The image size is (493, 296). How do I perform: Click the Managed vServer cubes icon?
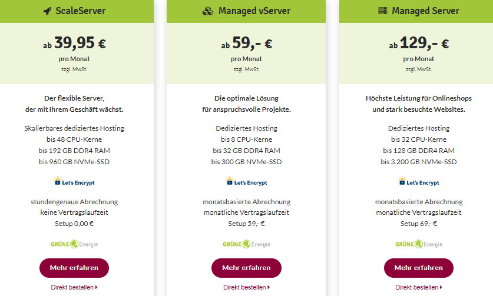point(207,11)
